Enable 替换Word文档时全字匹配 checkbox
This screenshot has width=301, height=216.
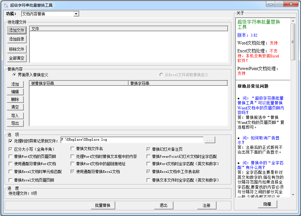(148, 164)
